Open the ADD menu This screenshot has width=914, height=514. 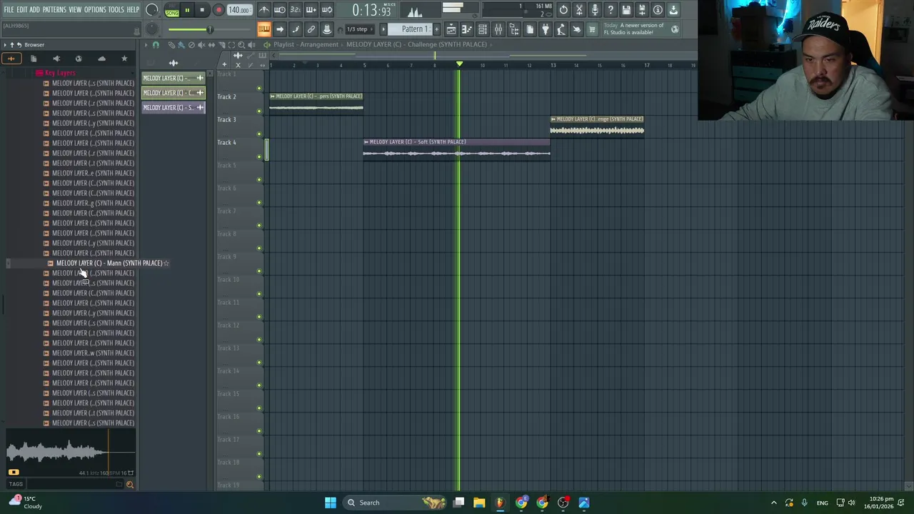coord(34,9)
